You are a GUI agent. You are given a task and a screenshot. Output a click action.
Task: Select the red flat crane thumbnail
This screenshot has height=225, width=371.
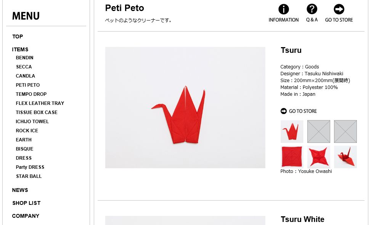292,132
